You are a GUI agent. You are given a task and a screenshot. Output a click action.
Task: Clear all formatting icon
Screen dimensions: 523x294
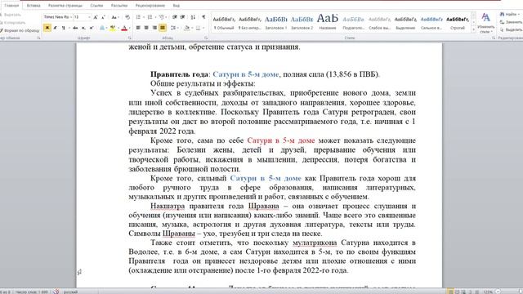pyautogui.click(x=127, y=17)
